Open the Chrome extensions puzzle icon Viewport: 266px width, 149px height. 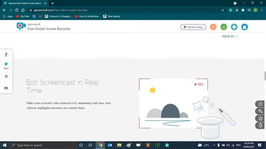243,10
